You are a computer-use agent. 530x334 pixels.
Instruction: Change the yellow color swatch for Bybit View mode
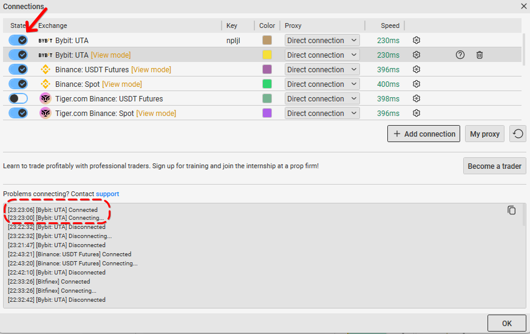coord(267,55)
